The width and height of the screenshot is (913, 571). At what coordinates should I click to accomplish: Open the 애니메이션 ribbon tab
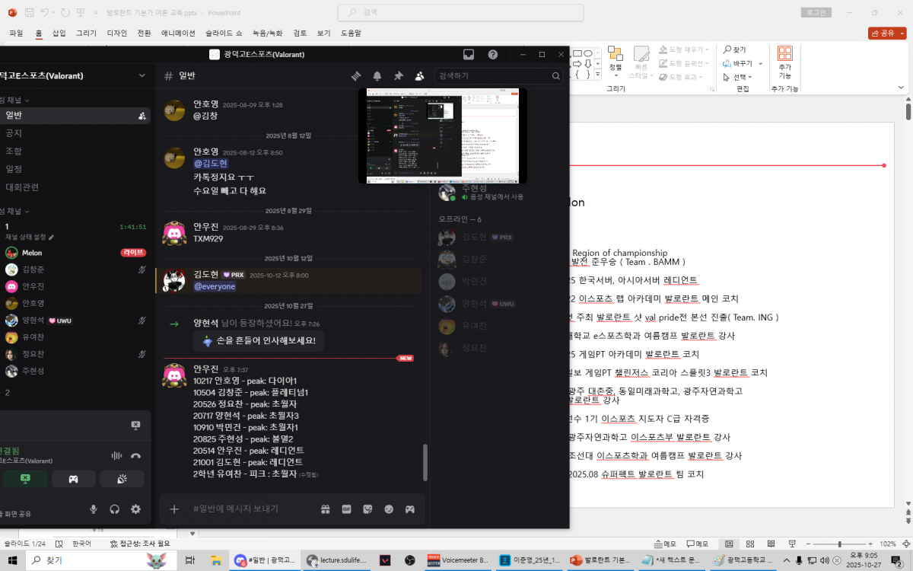pos(178,33)
